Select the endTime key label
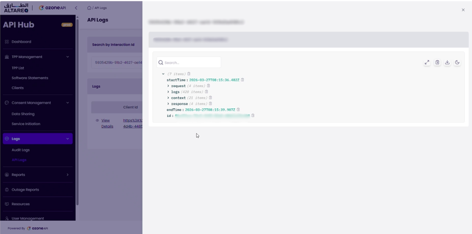Screen dimensions: 472x234 pyautogui.click(x=174, y=110)
